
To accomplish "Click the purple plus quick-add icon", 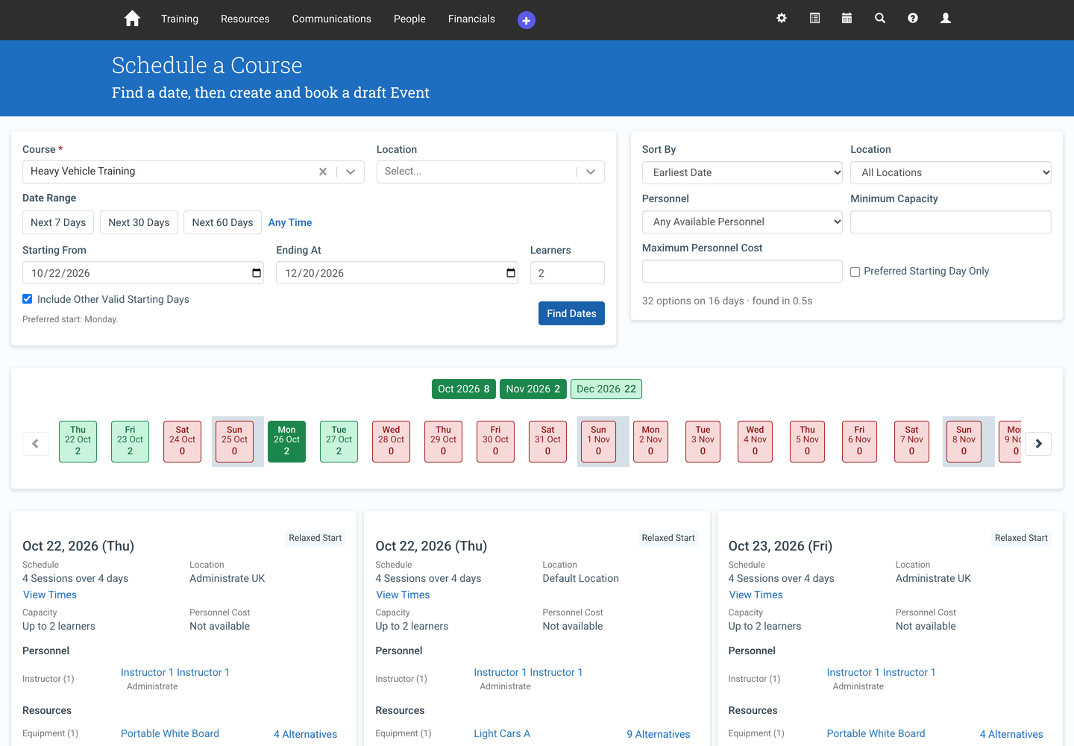I will 527,20.
